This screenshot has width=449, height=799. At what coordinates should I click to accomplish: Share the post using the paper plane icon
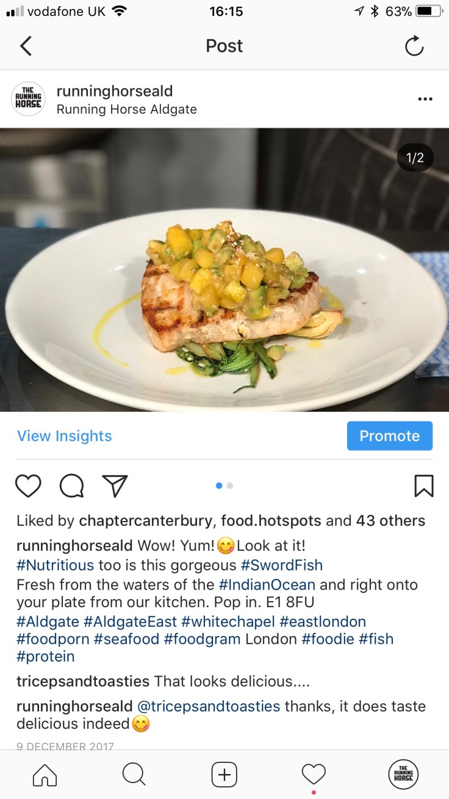115,486
